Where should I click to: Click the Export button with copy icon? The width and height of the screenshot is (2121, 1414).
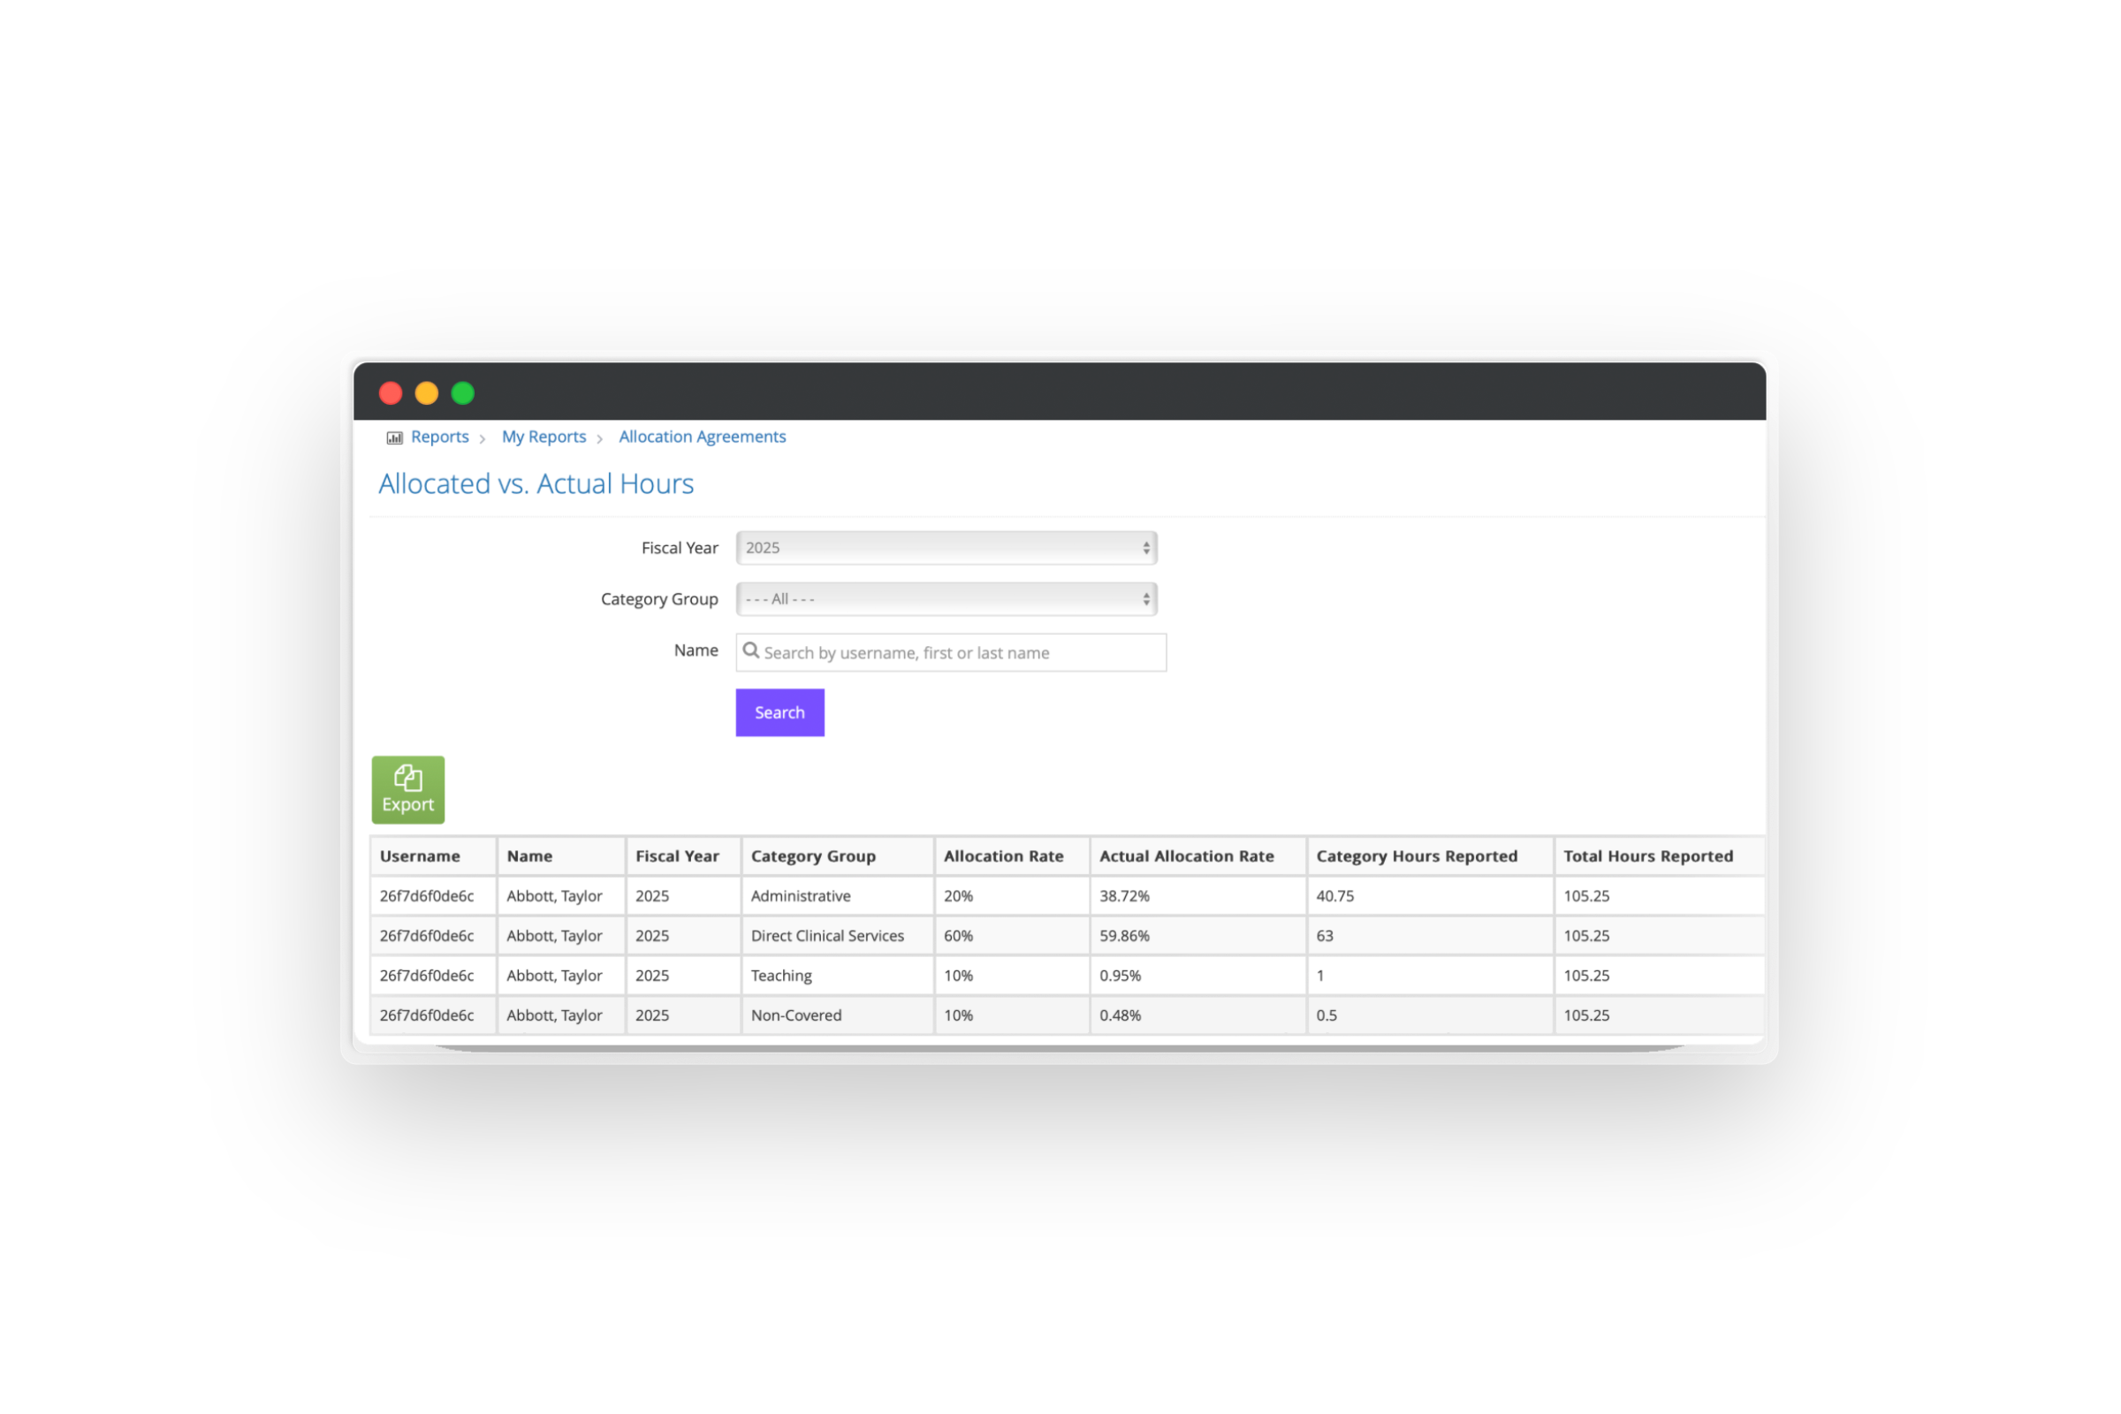407,789
